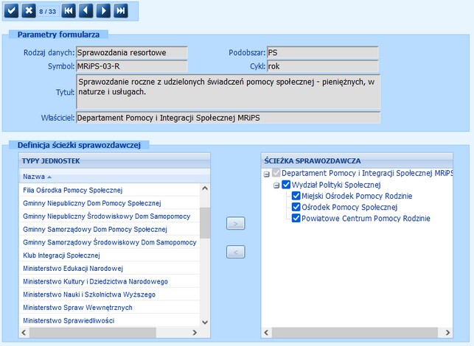Add selected unit type with right arrow
Image resolution: width=474 pixels, height=346 pixels.
tap(234, 224)
